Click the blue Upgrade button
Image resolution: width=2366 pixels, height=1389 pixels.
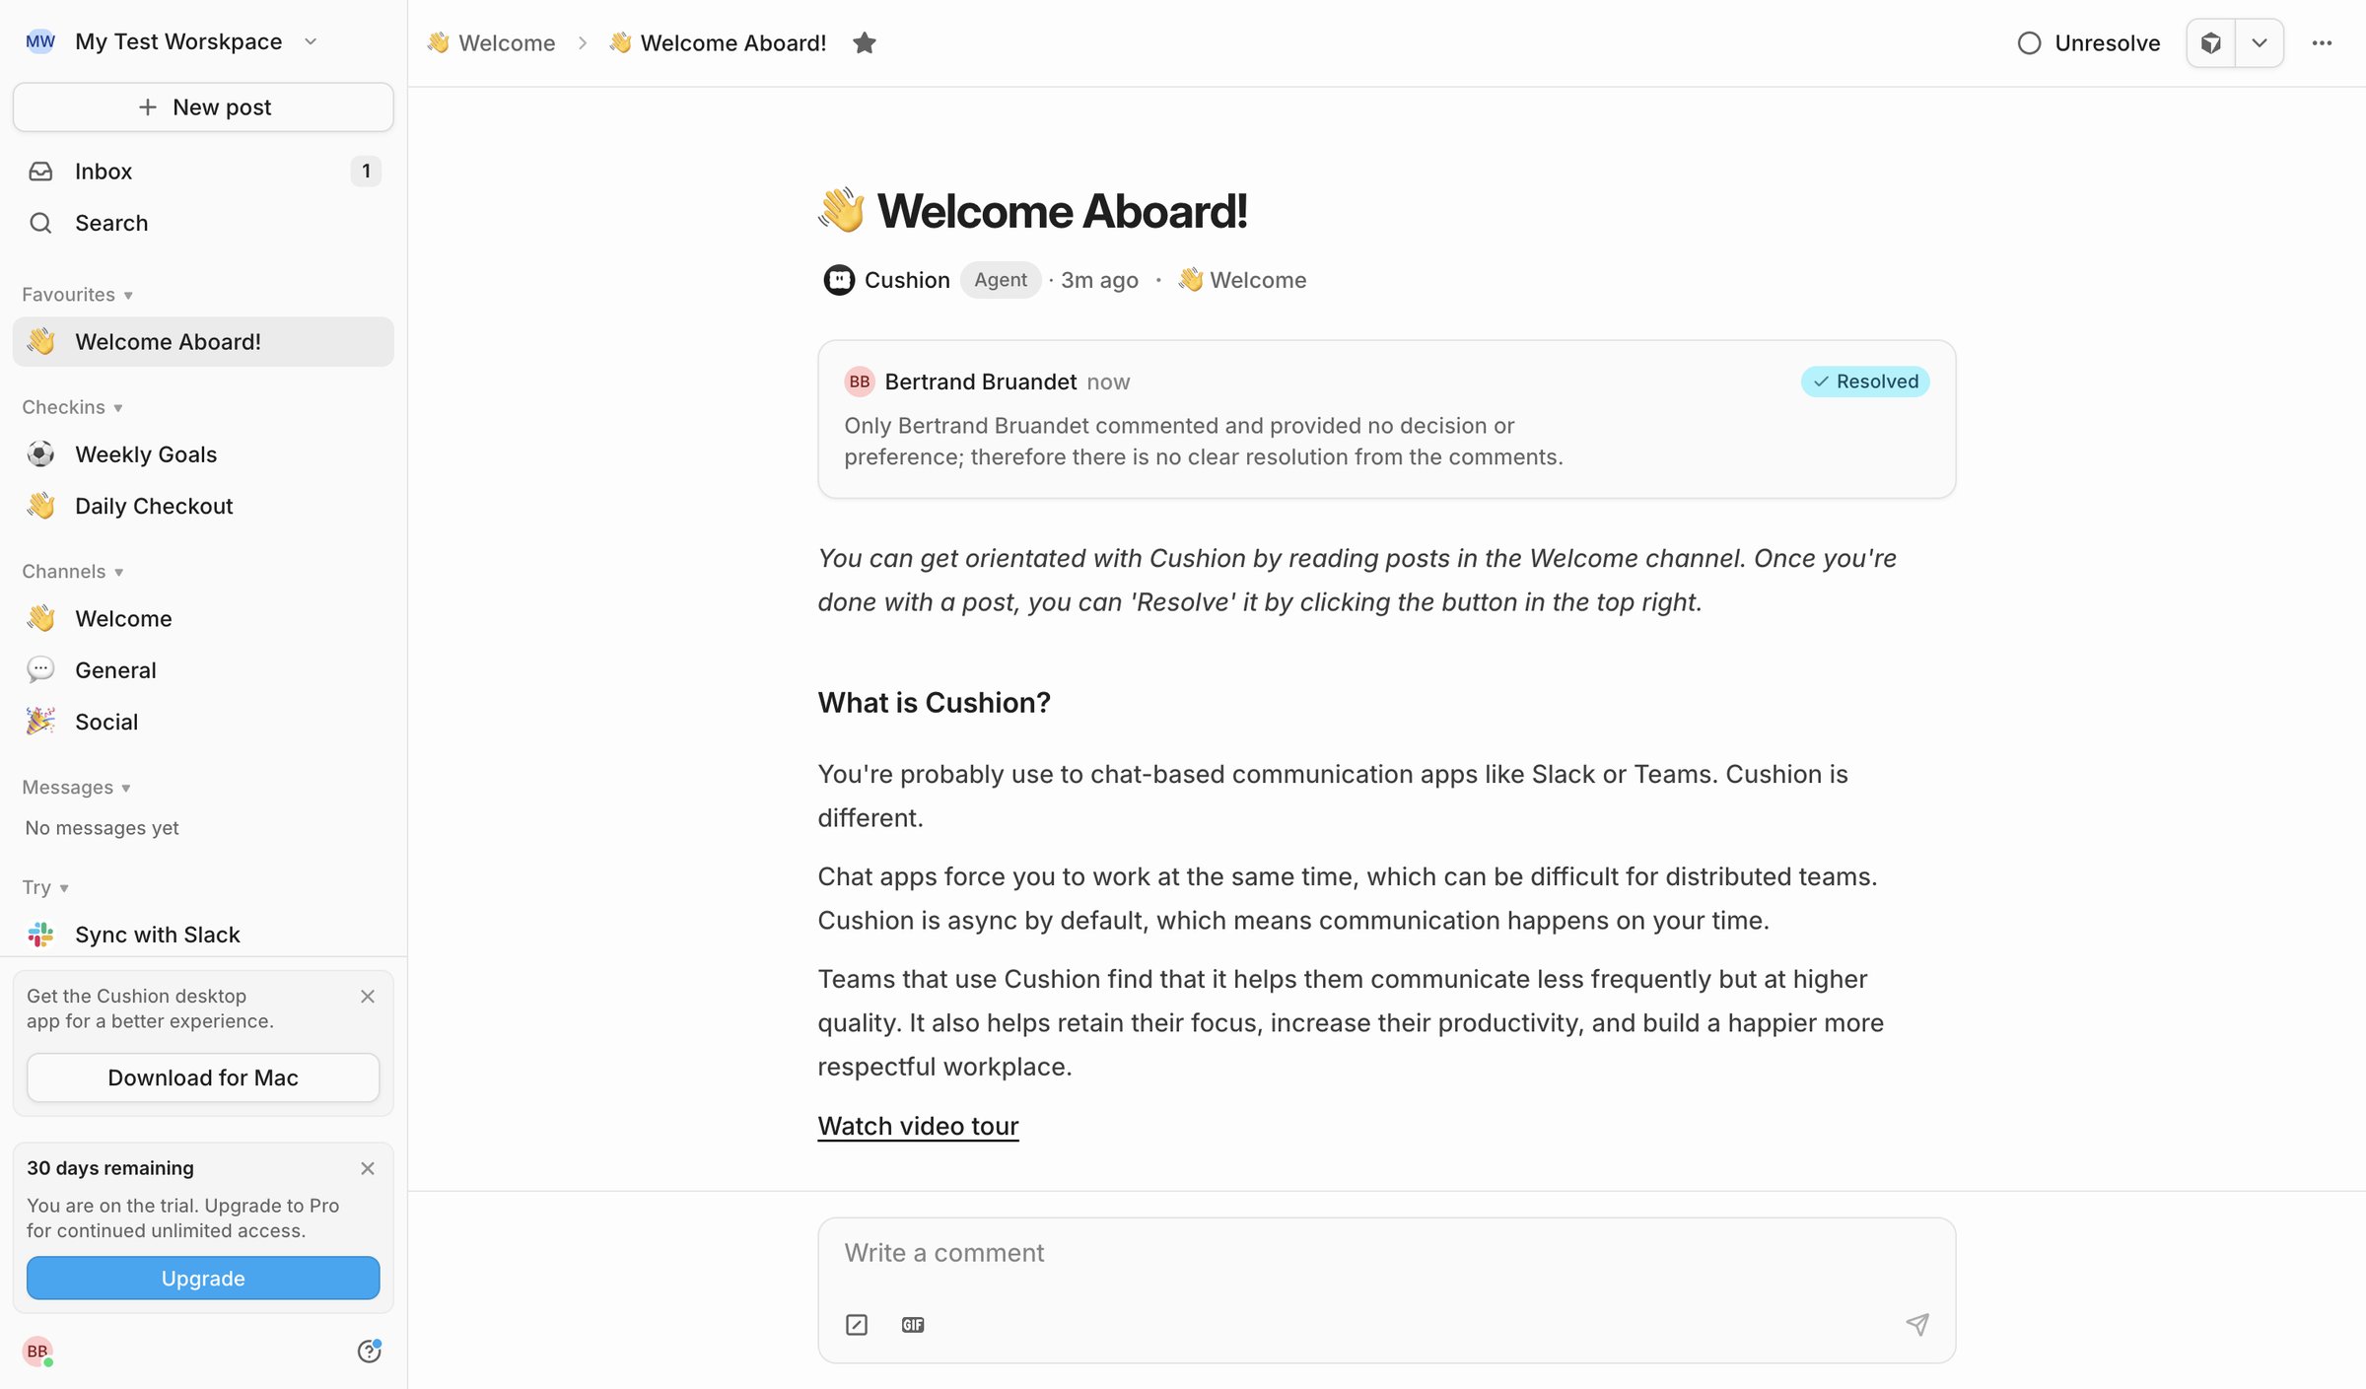coord(203,1278)
